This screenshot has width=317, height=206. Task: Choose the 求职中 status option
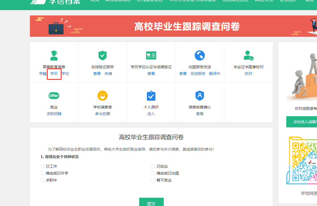43,180
